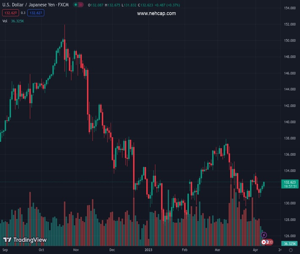
Task: Click the Sep label on time axis
Action: (6, 250)
